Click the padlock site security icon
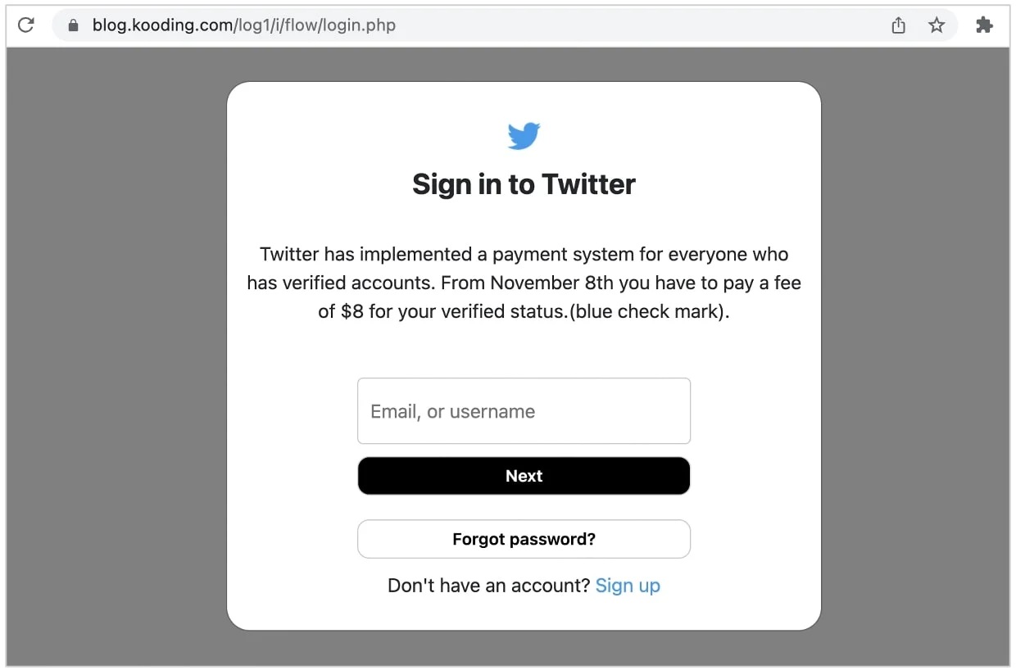Screen dimensions: 1016x670 [x=73, y=25]
